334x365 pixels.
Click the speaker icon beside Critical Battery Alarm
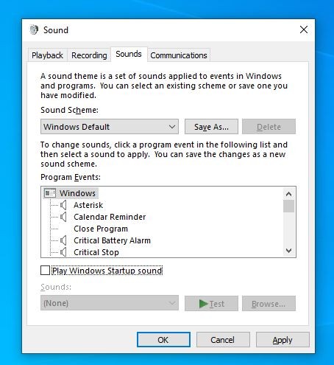pos(63,240)
